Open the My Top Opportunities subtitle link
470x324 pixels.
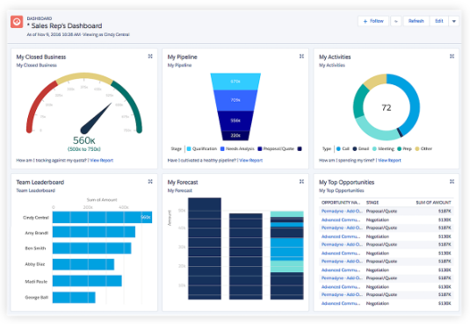342,191
